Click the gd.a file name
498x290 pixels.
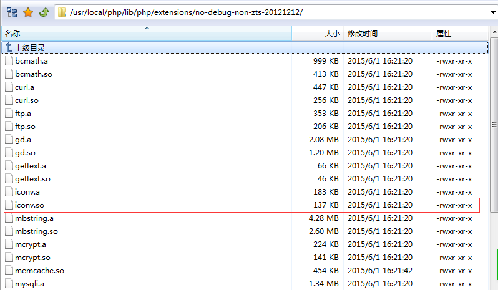pyautogui.click(x=23, y=140)
